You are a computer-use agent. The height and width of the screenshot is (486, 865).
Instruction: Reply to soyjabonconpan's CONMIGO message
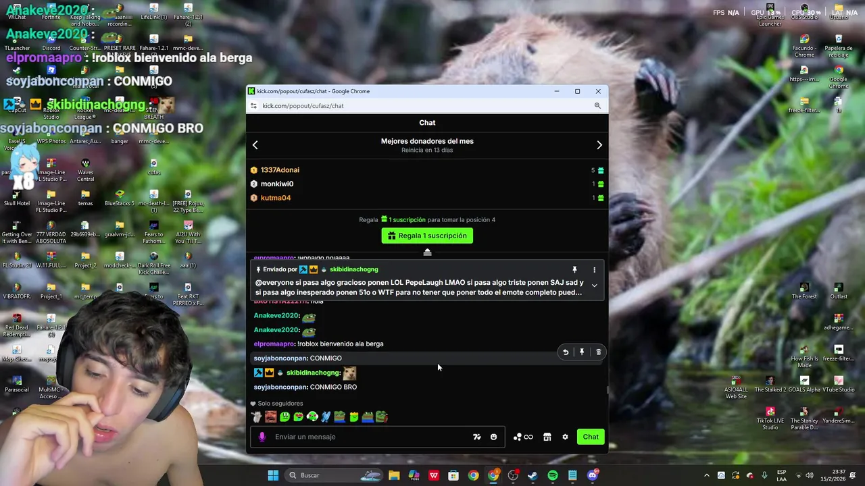566,352
